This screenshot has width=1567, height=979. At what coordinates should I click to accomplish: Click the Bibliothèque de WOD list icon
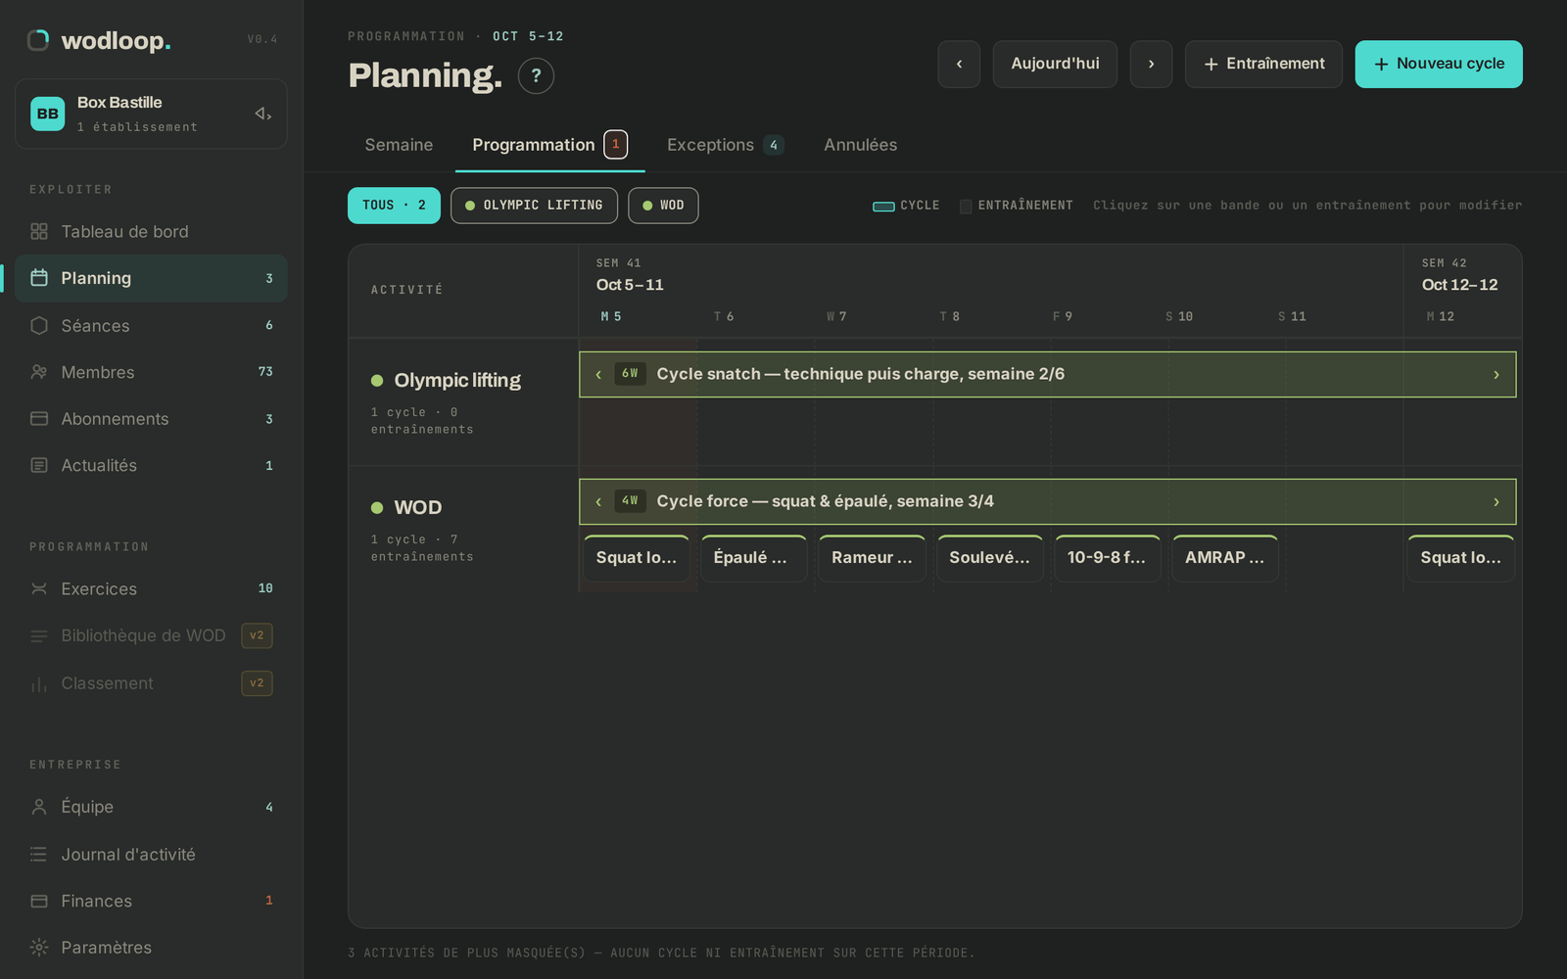coord(39,636)
